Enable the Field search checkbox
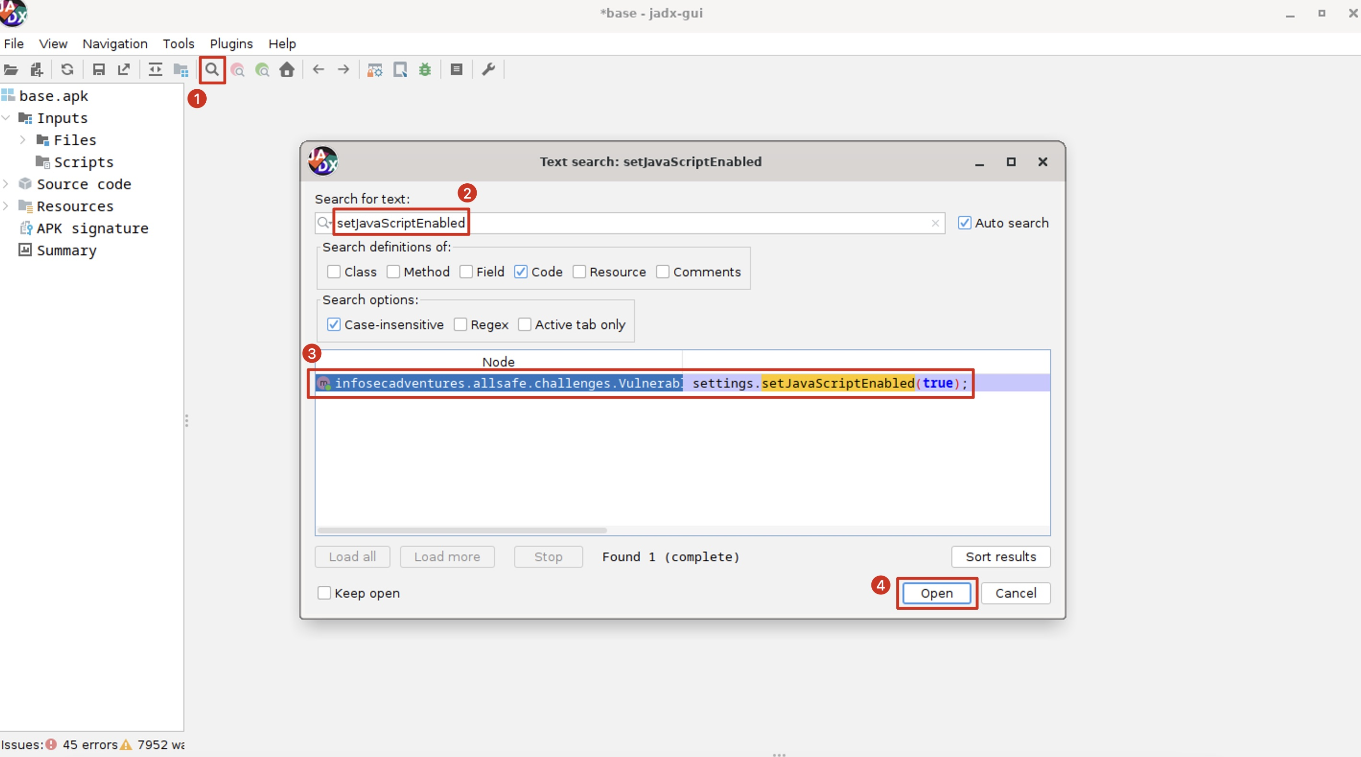Screen dimensions: 1361x757 pos(466,272)
